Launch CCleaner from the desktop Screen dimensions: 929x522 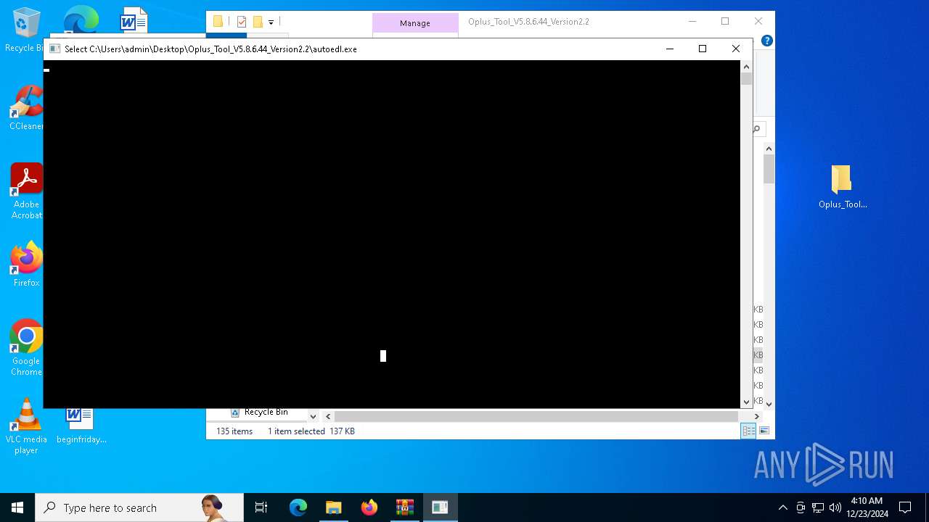(x=26, y=108)
